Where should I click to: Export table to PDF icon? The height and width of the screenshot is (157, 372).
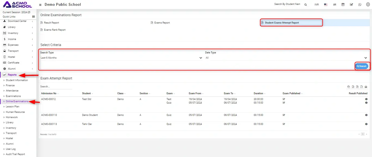[x=362, y=87]
